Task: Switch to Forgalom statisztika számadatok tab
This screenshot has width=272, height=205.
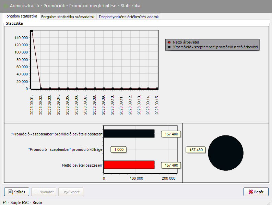Action: 68,17
